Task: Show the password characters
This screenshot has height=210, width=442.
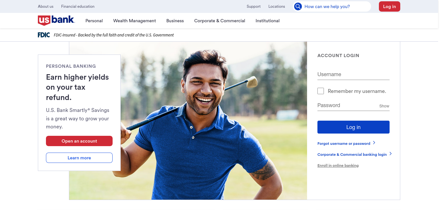Action: pos(384,106)
